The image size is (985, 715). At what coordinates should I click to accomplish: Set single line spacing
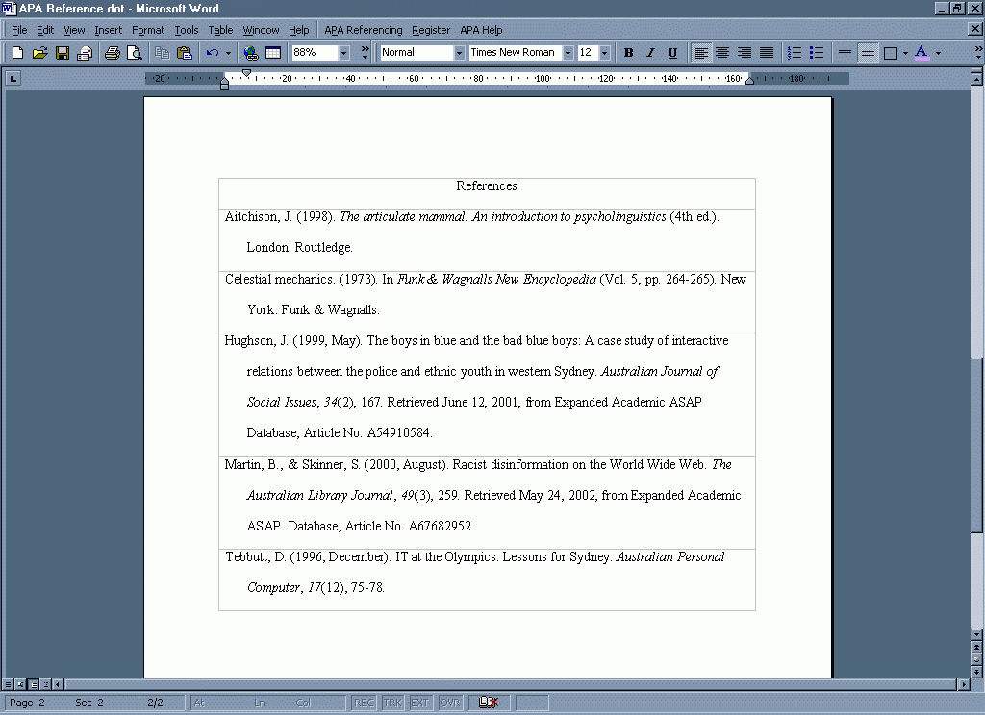(845, 53)
